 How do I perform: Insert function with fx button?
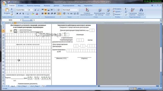point(31,20)
